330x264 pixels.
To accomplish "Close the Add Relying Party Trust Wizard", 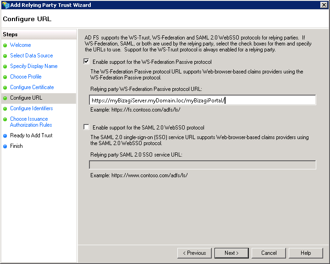I will 324,5.
